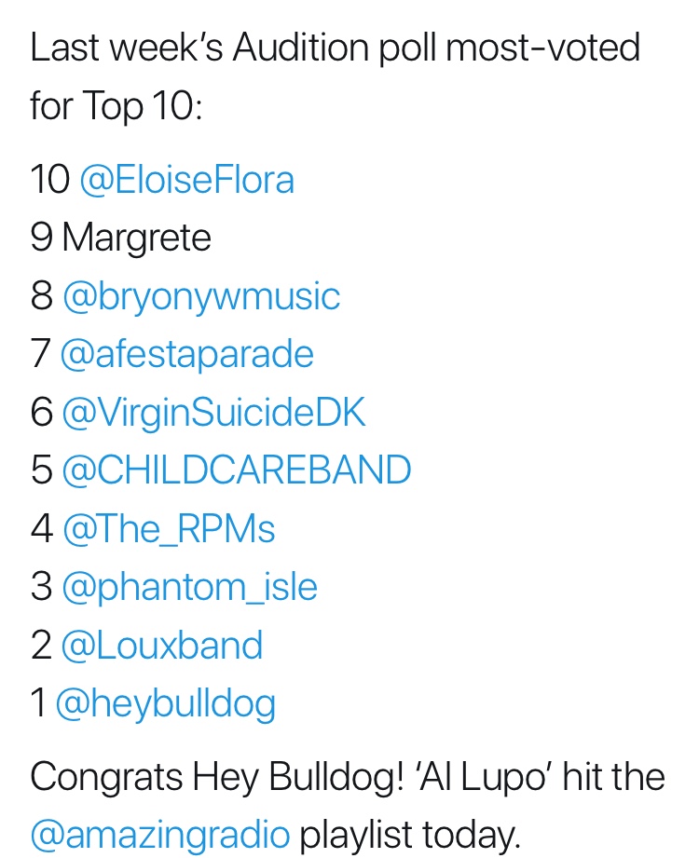Visit the @afestaparade profile link
The image size is (699, 858).
186,354
